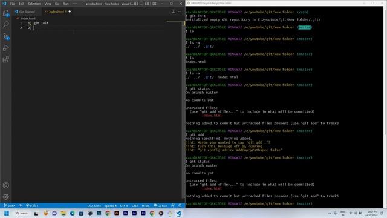387x218 pixels.
Task: Change file encoding UTF-8
Action: pos(124,206)
